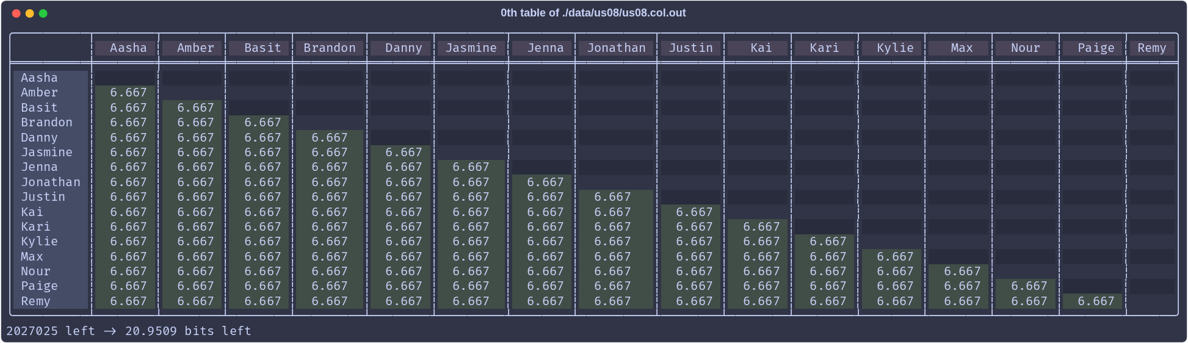
Task: Click the status line '2027025 left'
Action: [x=51, y=331]
